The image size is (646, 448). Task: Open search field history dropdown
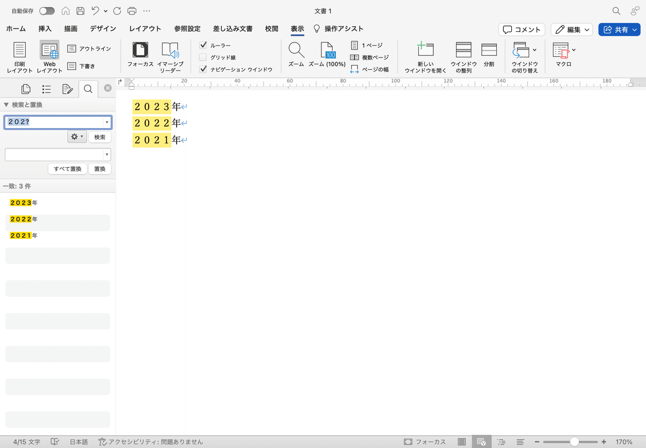click(x=107, y=122)
